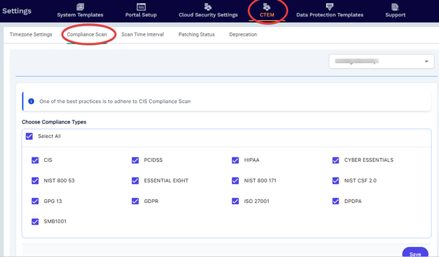Go to the Patching Status tab
Screen dimensions: 439x257
tap(196, 34)
